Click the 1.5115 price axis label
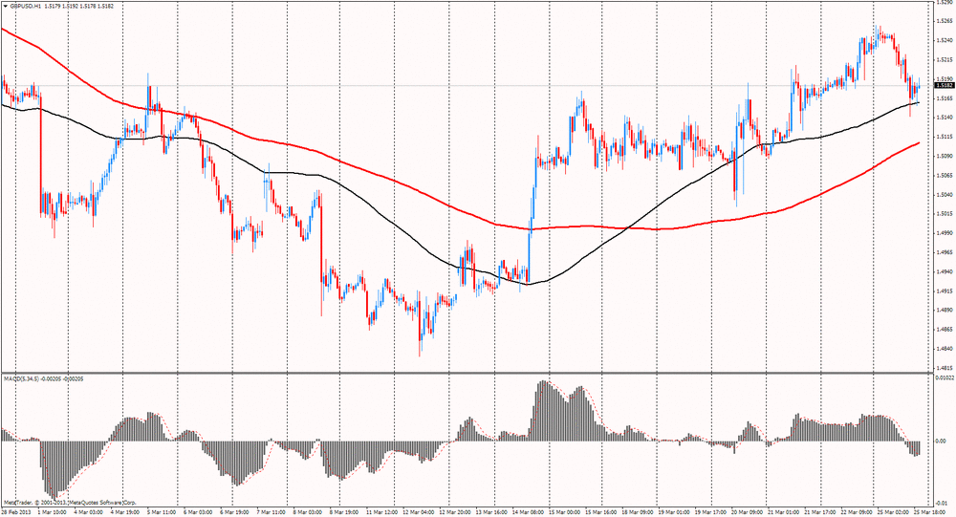The height and width of the screenshot is (517, 956). pyautogui.click(x=945, y=137)
